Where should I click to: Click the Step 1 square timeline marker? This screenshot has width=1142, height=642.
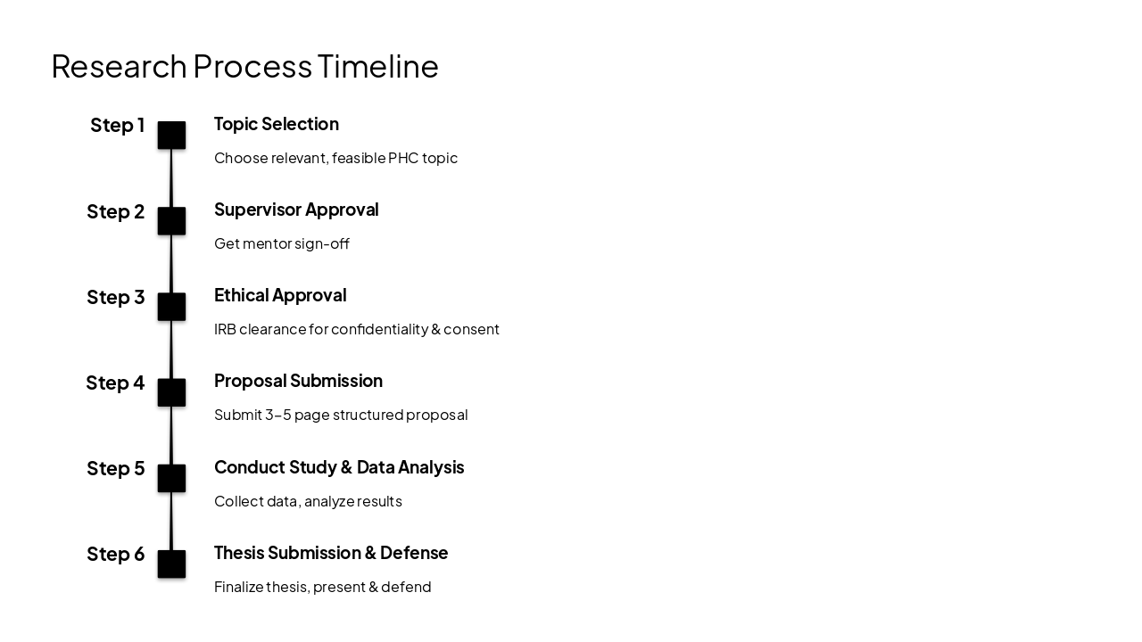point(171,136)
